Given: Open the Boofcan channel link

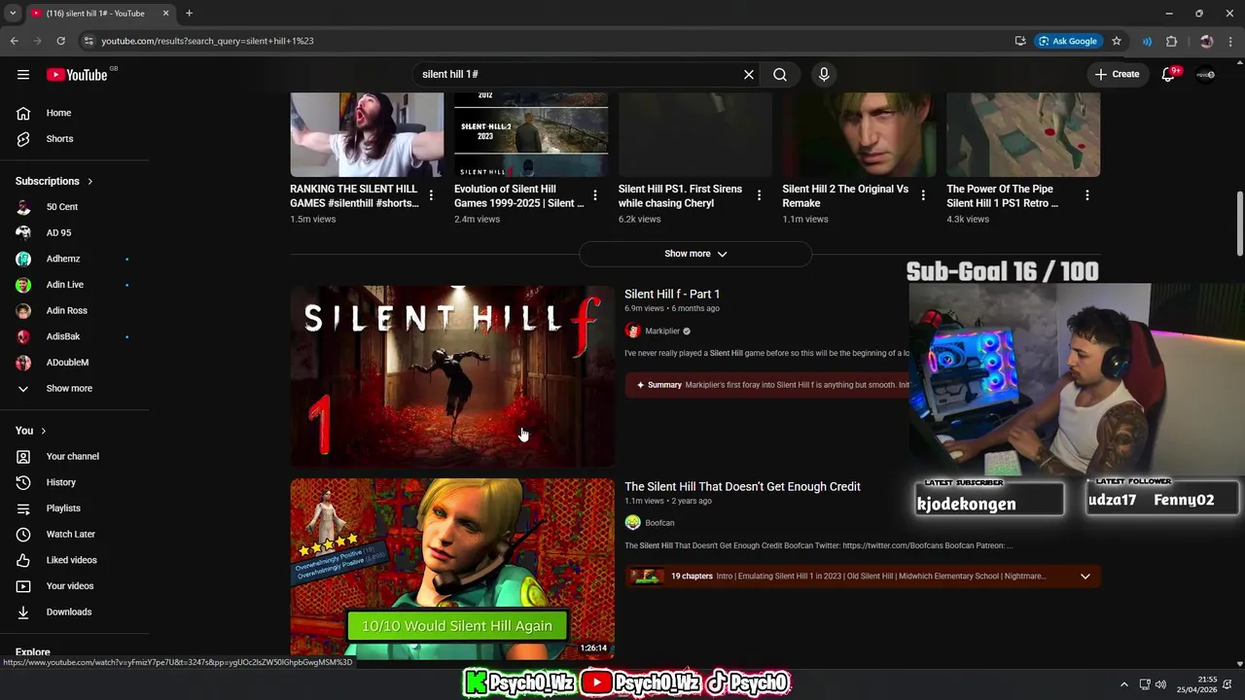Looking at the screenshot, I should tap(659, 523).
